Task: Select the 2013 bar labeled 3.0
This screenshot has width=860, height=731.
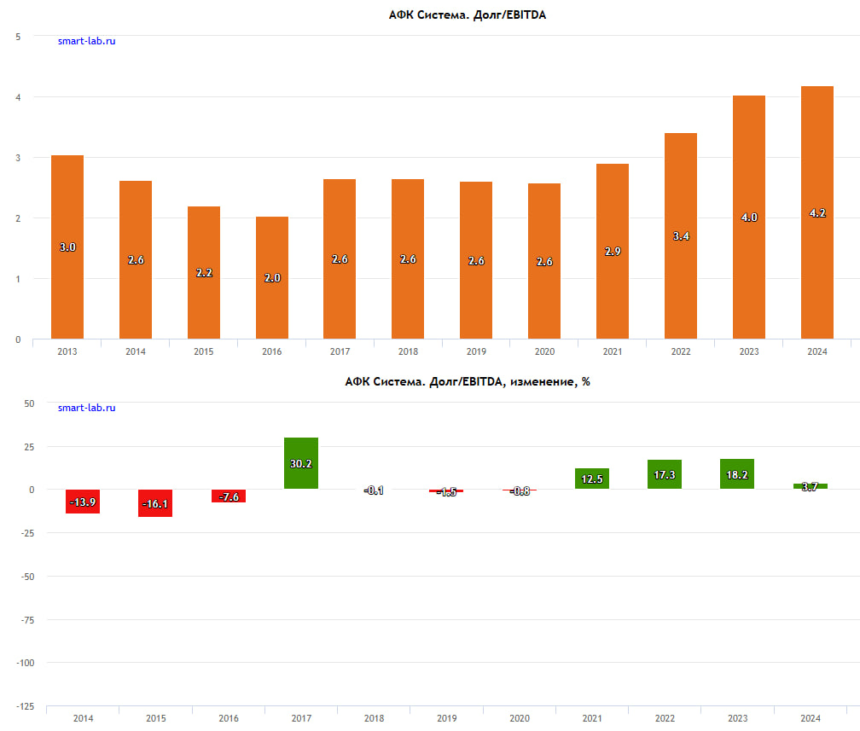Action: tap(67, 247)
